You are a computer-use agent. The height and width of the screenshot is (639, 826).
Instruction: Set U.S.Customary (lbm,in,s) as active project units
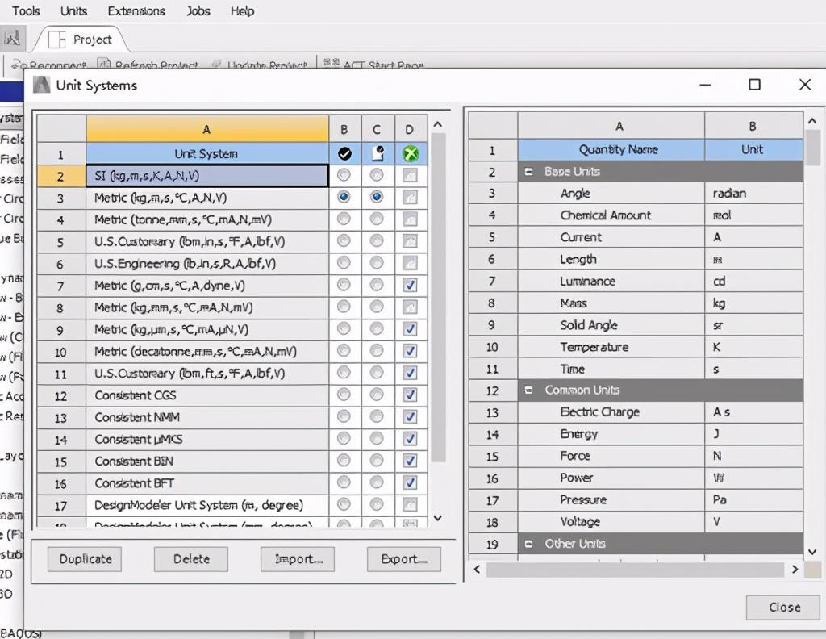tap(344, 240)
